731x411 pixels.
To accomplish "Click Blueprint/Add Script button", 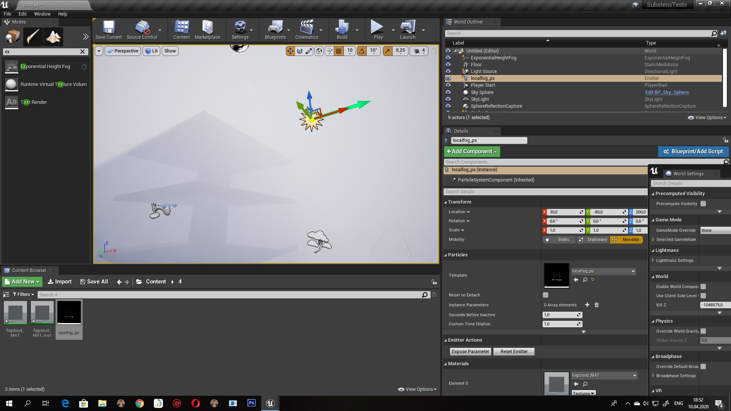I will point(693,151).
